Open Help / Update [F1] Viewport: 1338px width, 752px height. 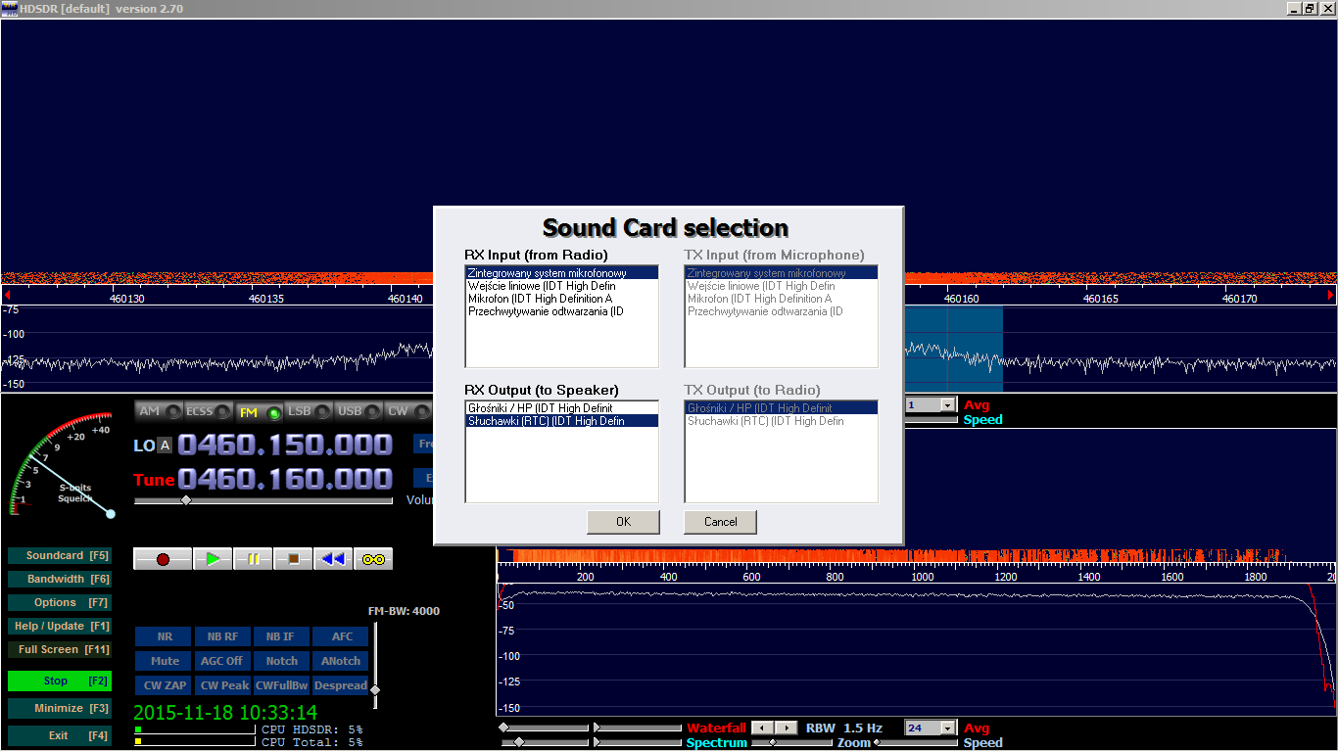(x=59, y=626)
